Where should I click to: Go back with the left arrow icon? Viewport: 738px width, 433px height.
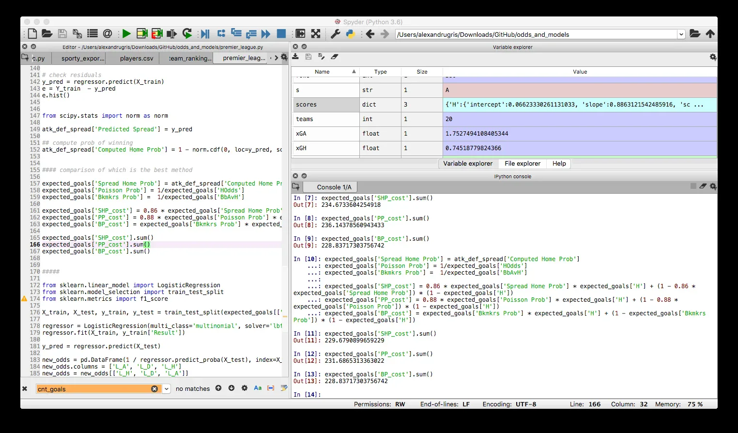click(370, 34)
